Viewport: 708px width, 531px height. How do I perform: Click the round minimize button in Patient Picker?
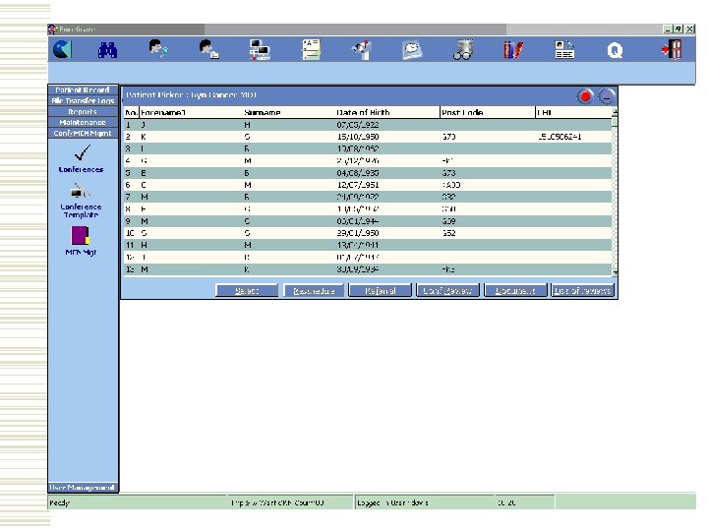607,96
